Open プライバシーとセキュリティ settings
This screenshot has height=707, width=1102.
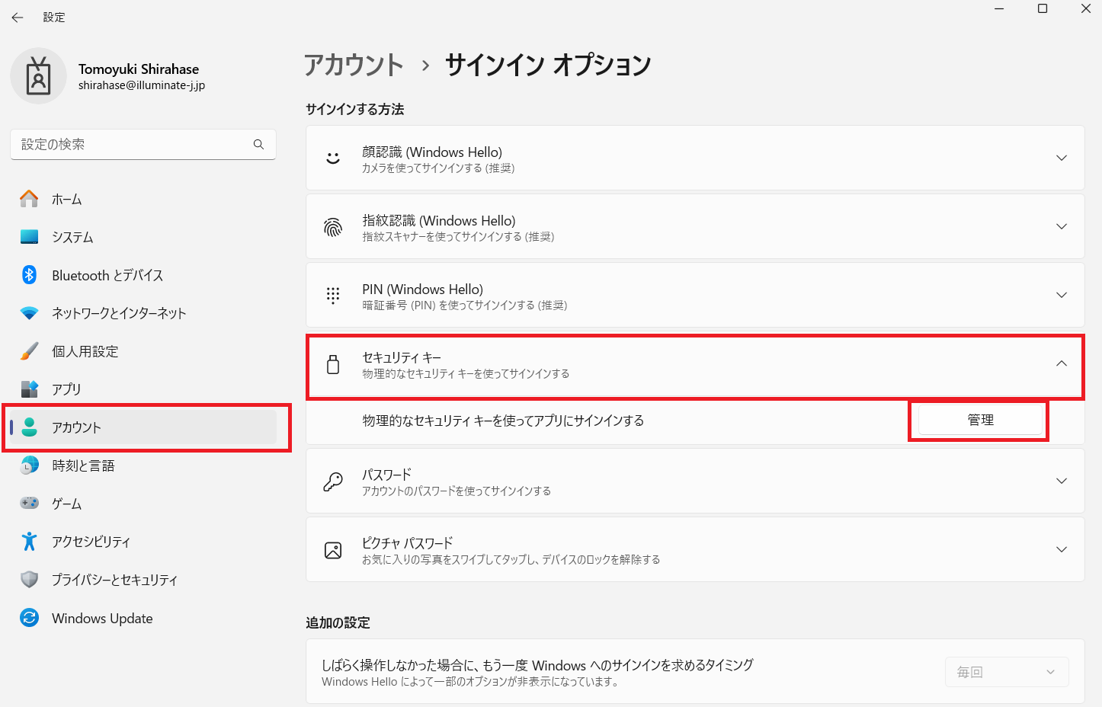point(143,580)
